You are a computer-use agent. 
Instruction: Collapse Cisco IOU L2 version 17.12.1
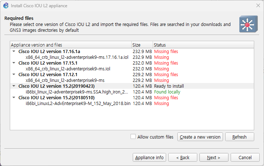[x=14, y=75]
